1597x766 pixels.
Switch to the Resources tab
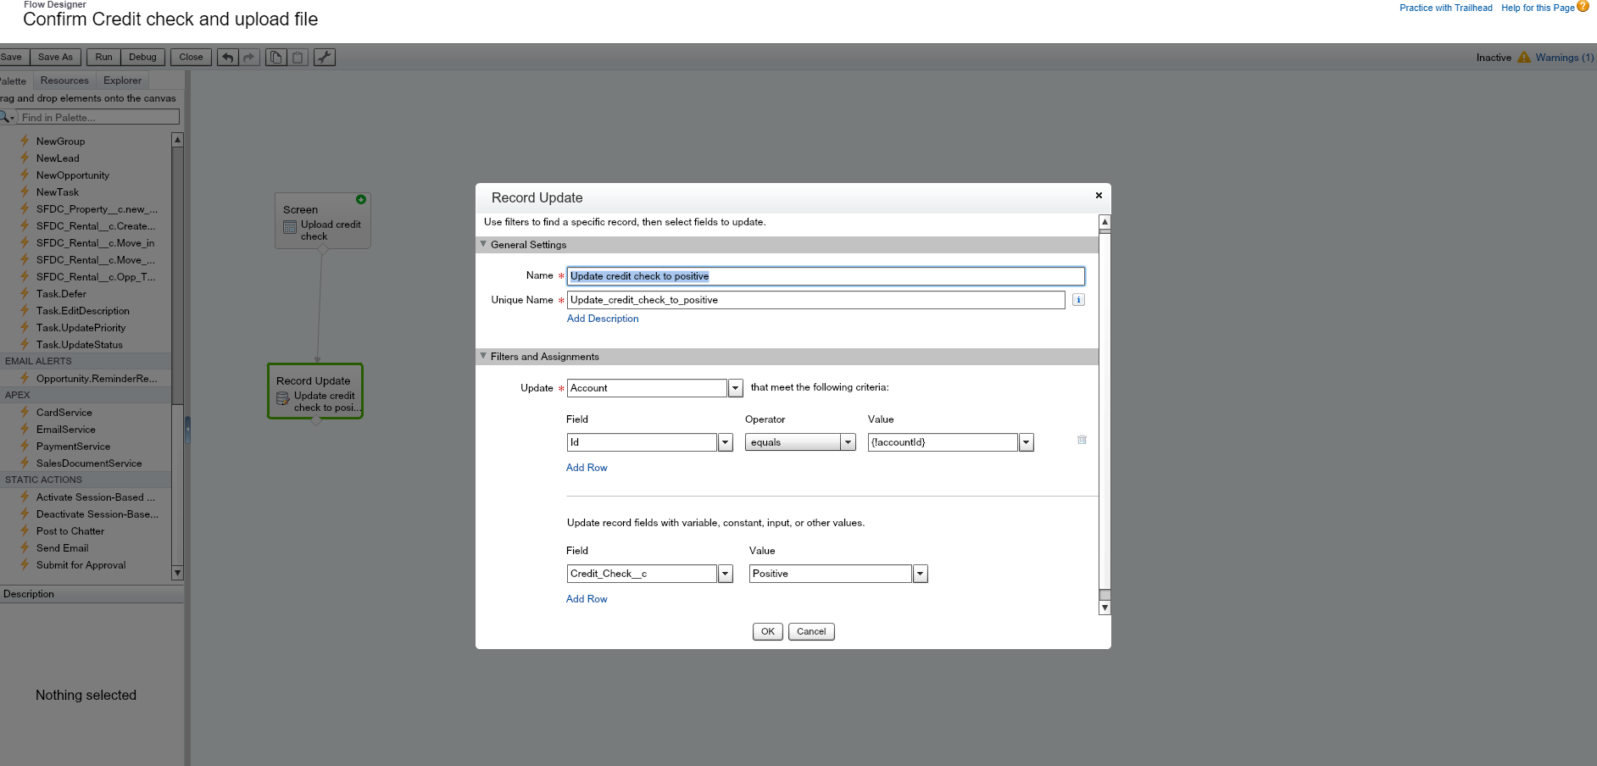(64, 80)
